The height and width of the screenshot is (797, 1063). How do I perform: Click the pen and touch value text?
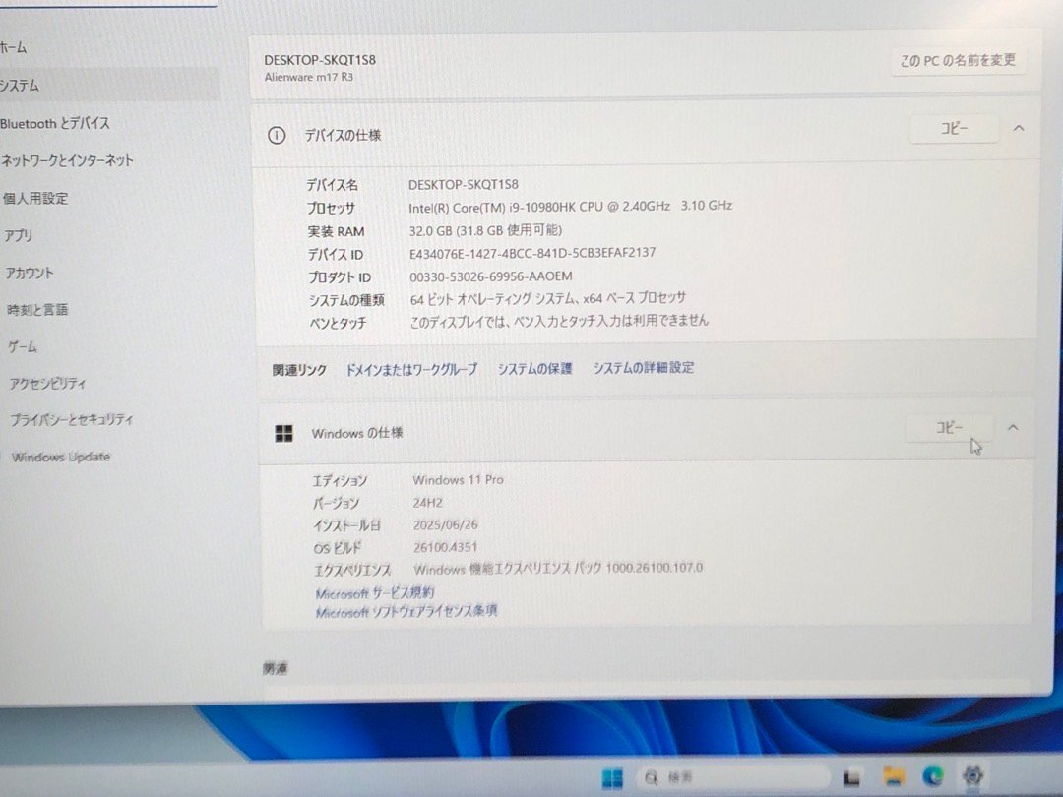pyautogui.click(x=559, y=321)
